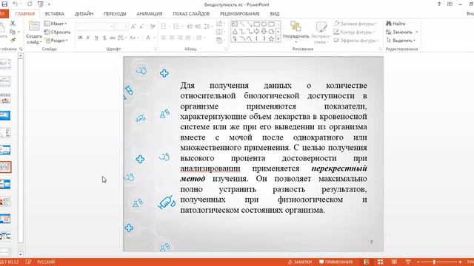Open the Упорядочить arrange menu
Viewport: 474px width, 266px height.
coord(296,32)
